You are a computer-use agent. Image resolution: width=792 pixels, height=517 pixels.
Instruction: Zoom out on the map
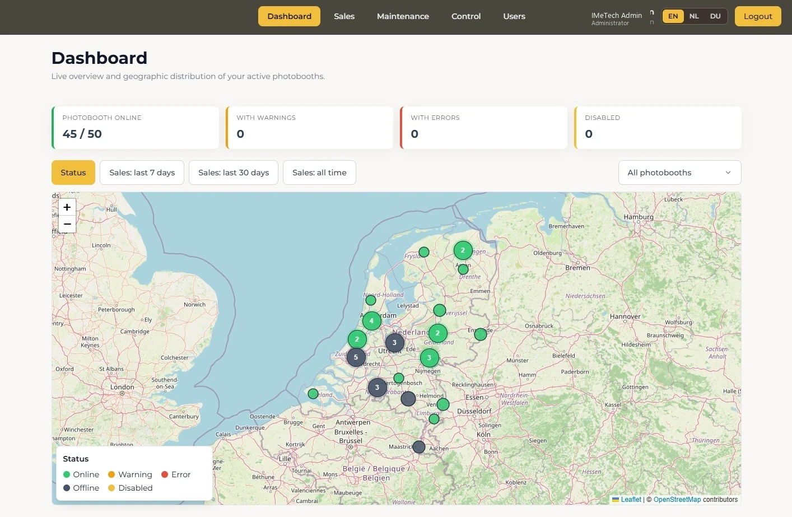coord(67,224)
